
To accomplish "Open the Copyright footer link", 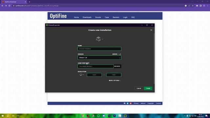I will pyautogui.click(x=151, y=103).
